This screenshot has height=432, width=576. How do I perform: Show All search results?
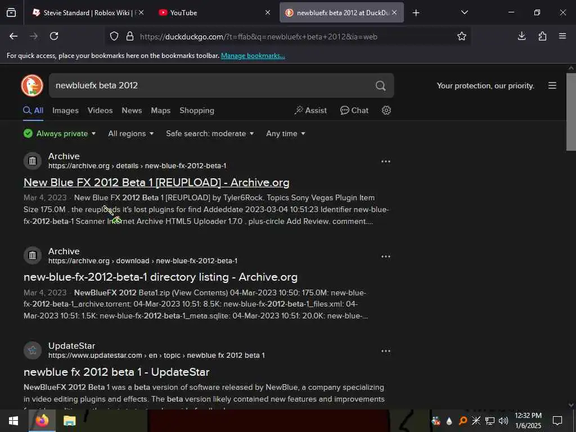coord(33,111)
